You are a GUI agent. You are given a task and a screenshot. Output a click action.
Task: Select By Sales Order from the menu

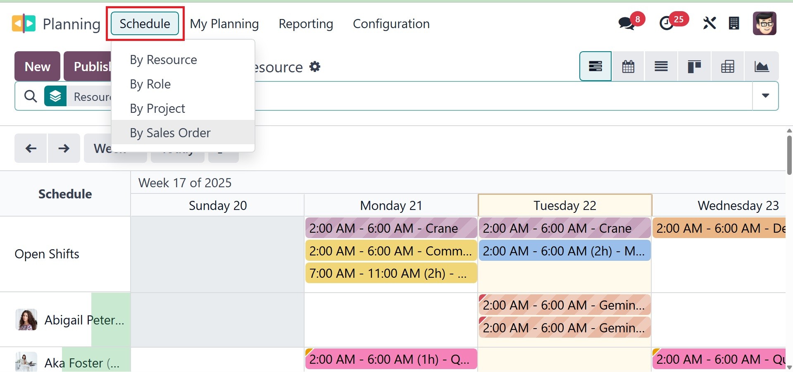pyautogui.click(x=170, y=133)
